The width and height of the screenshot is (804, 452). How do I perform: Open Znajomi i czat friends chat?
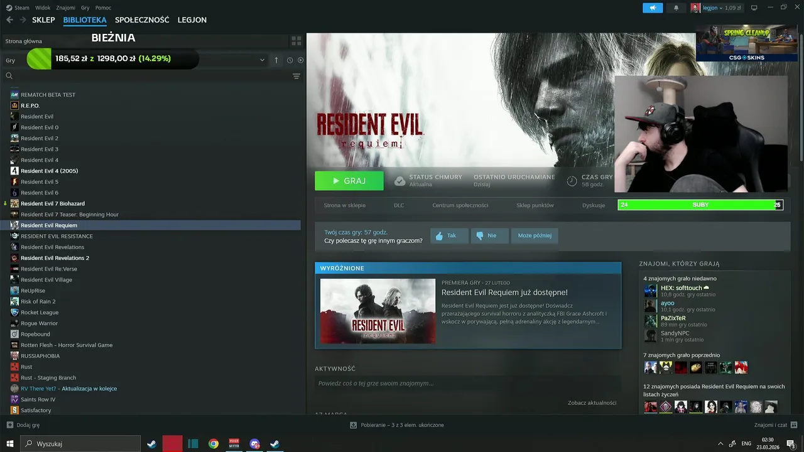tap(775, 425)
